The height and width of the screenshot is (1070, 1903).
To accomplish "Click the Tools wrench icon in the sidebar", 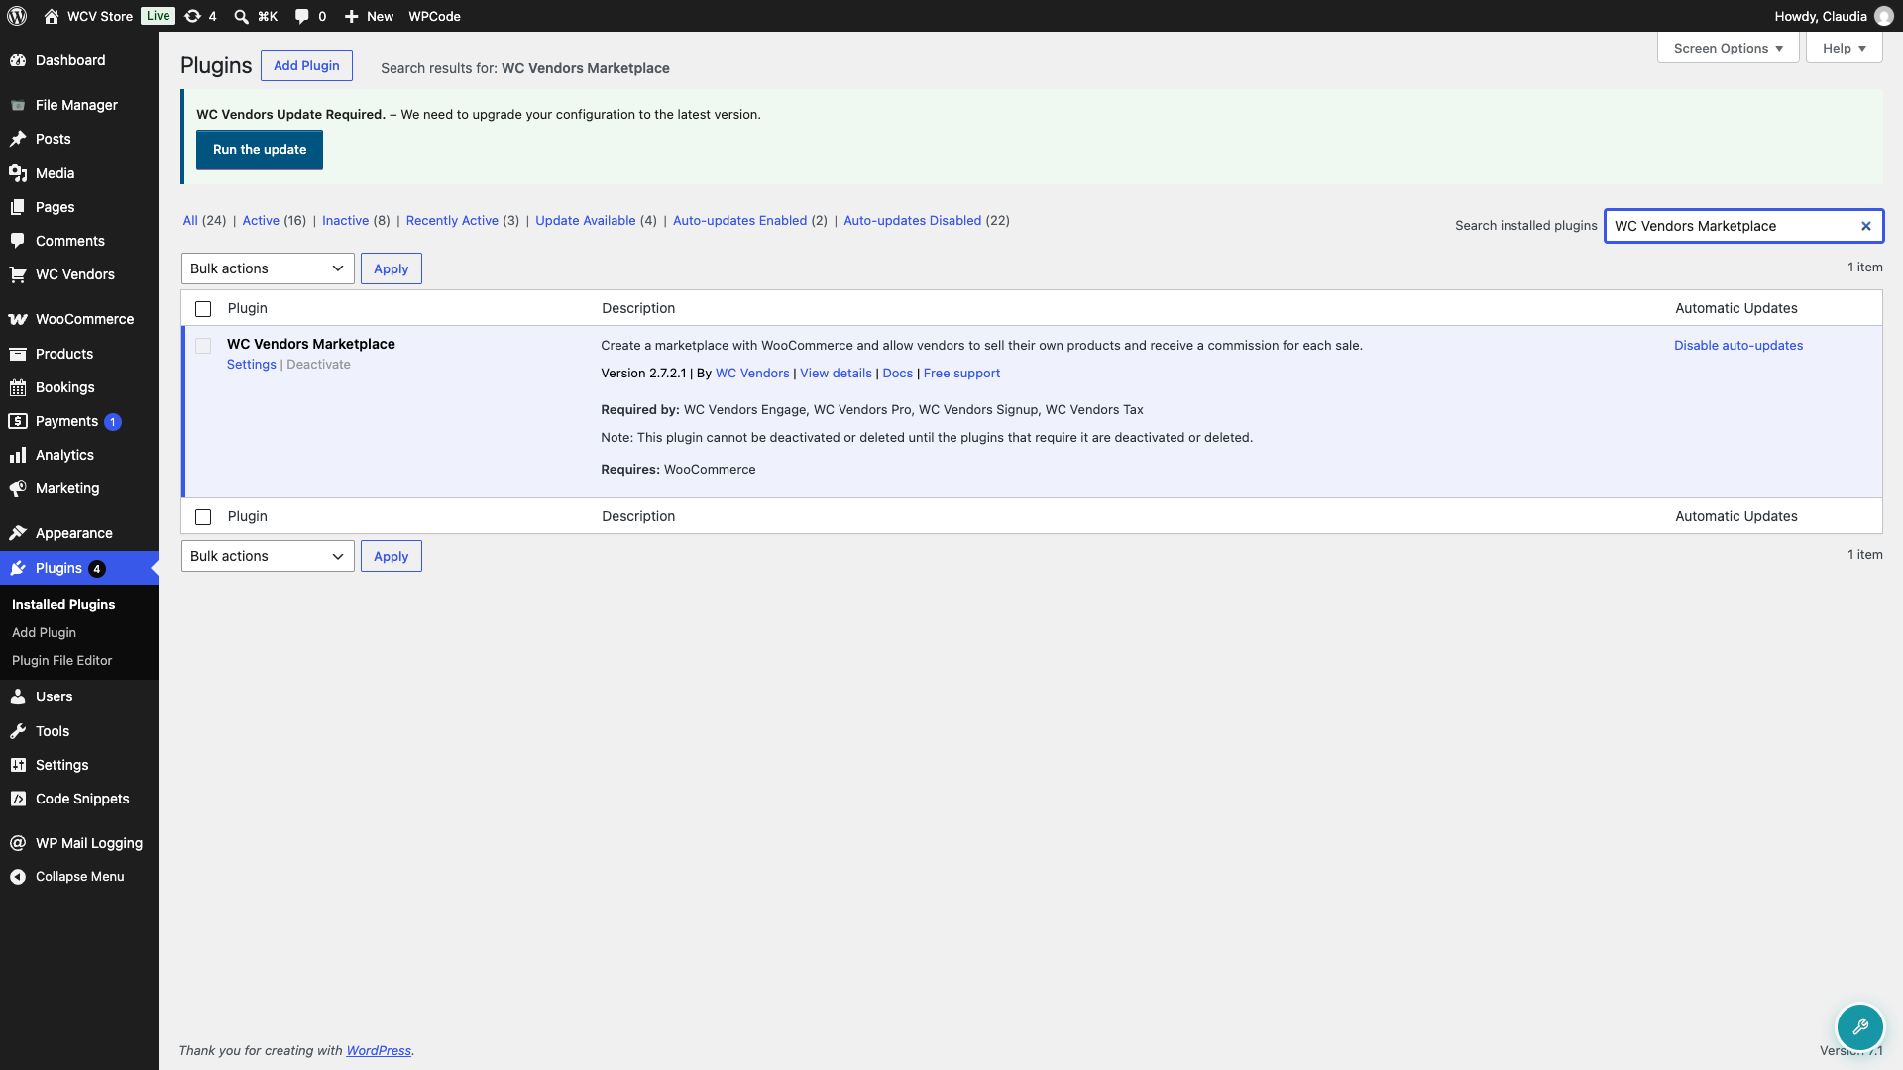I will [x=18, y=731].
